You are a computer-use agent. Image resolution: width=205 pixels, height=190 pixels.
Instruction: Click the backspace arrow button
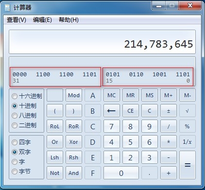[x=112, y=111]
